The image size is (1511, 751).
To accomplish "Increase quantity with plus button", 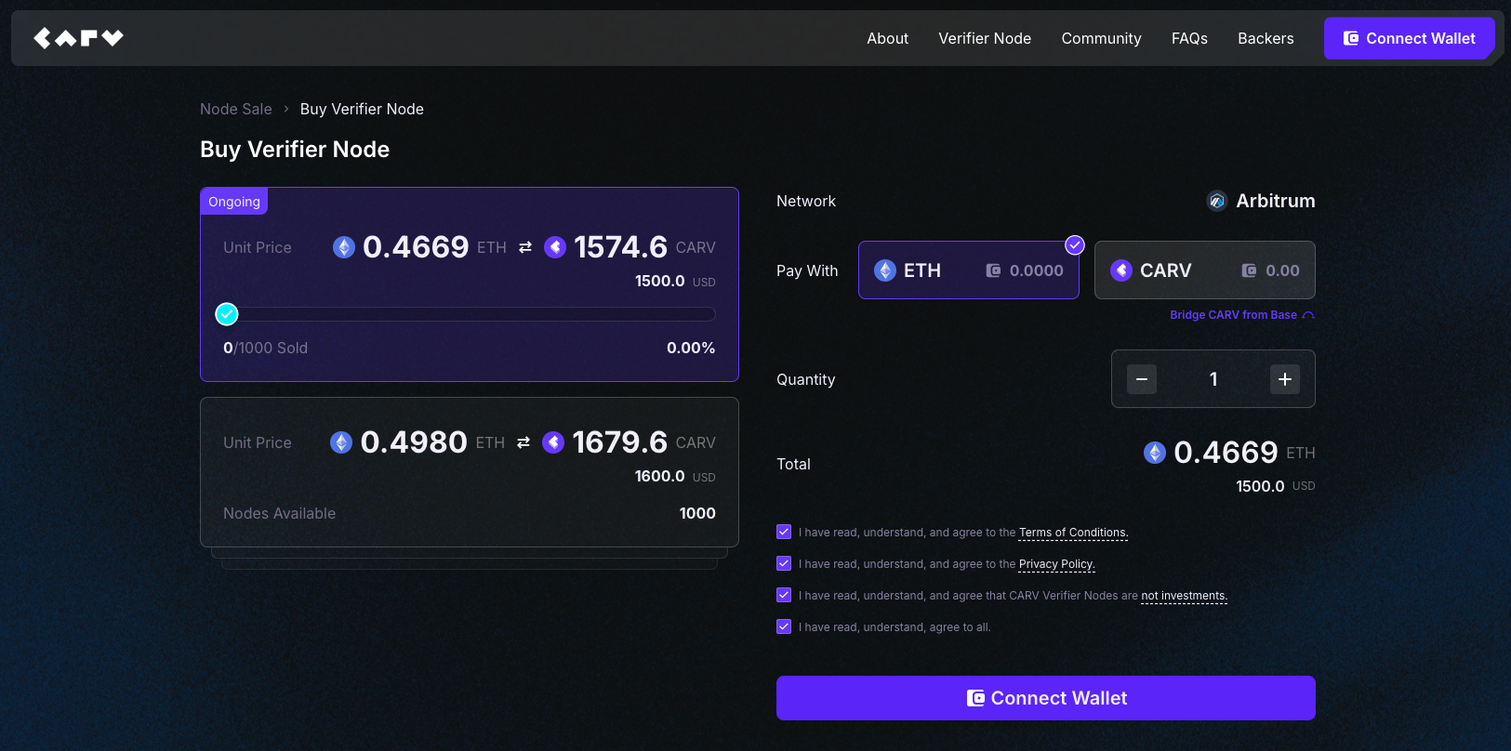I will coord(1285,379).
